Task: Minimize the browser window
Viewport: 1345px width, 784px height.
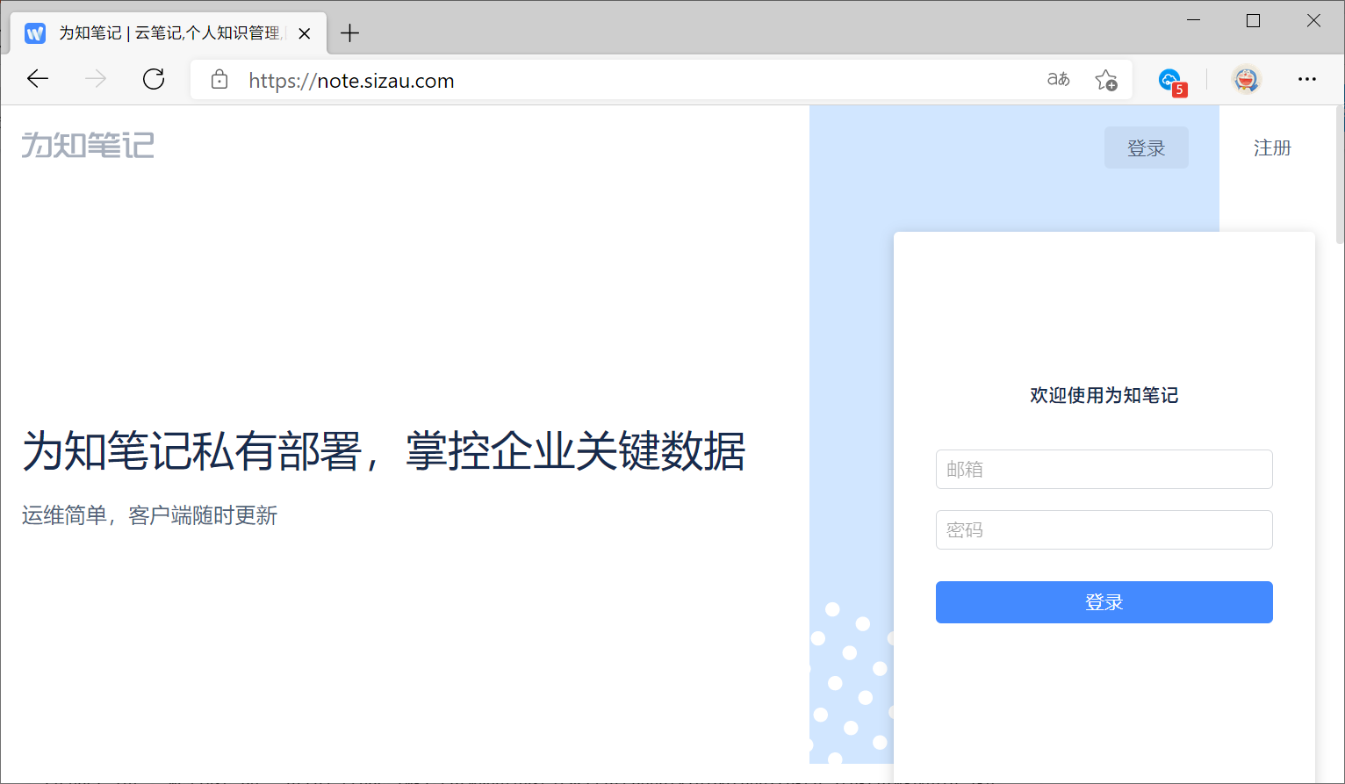Action: coord(1193,21)
